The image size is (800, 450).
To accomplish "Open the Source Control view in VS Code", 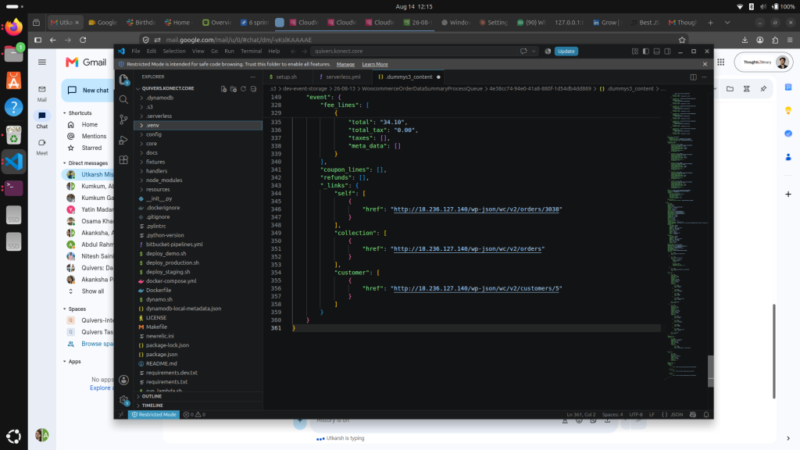I will (123, 120).
